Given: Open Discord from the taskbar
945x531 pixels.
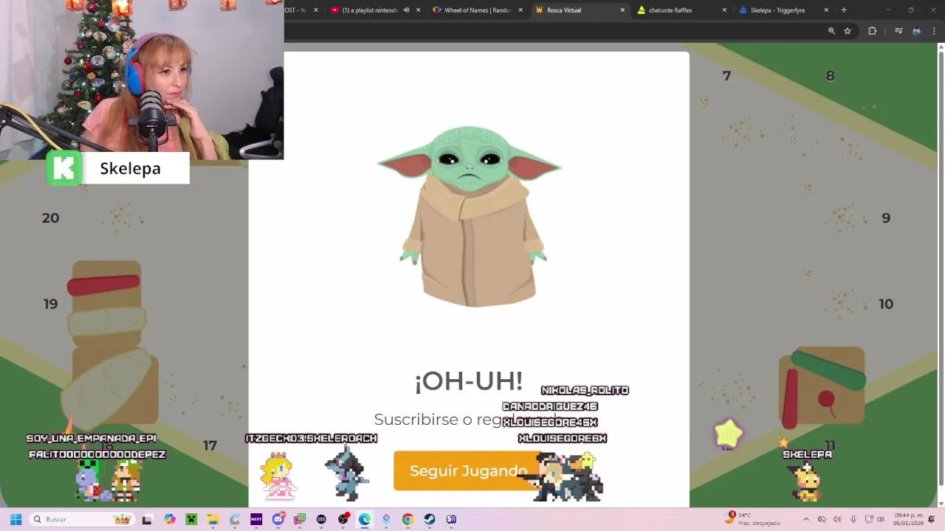Looking at the screenshot, I should click(278, 519).
